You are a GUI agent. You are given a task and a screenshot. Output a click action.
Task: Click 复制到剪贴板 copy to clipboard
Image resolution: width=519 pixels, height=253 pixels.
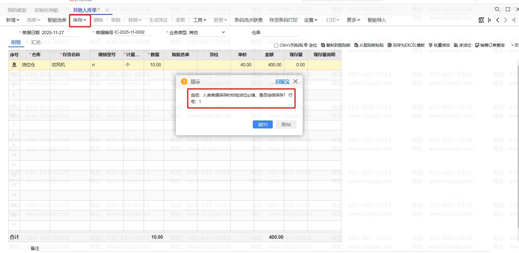click(335, 45)
